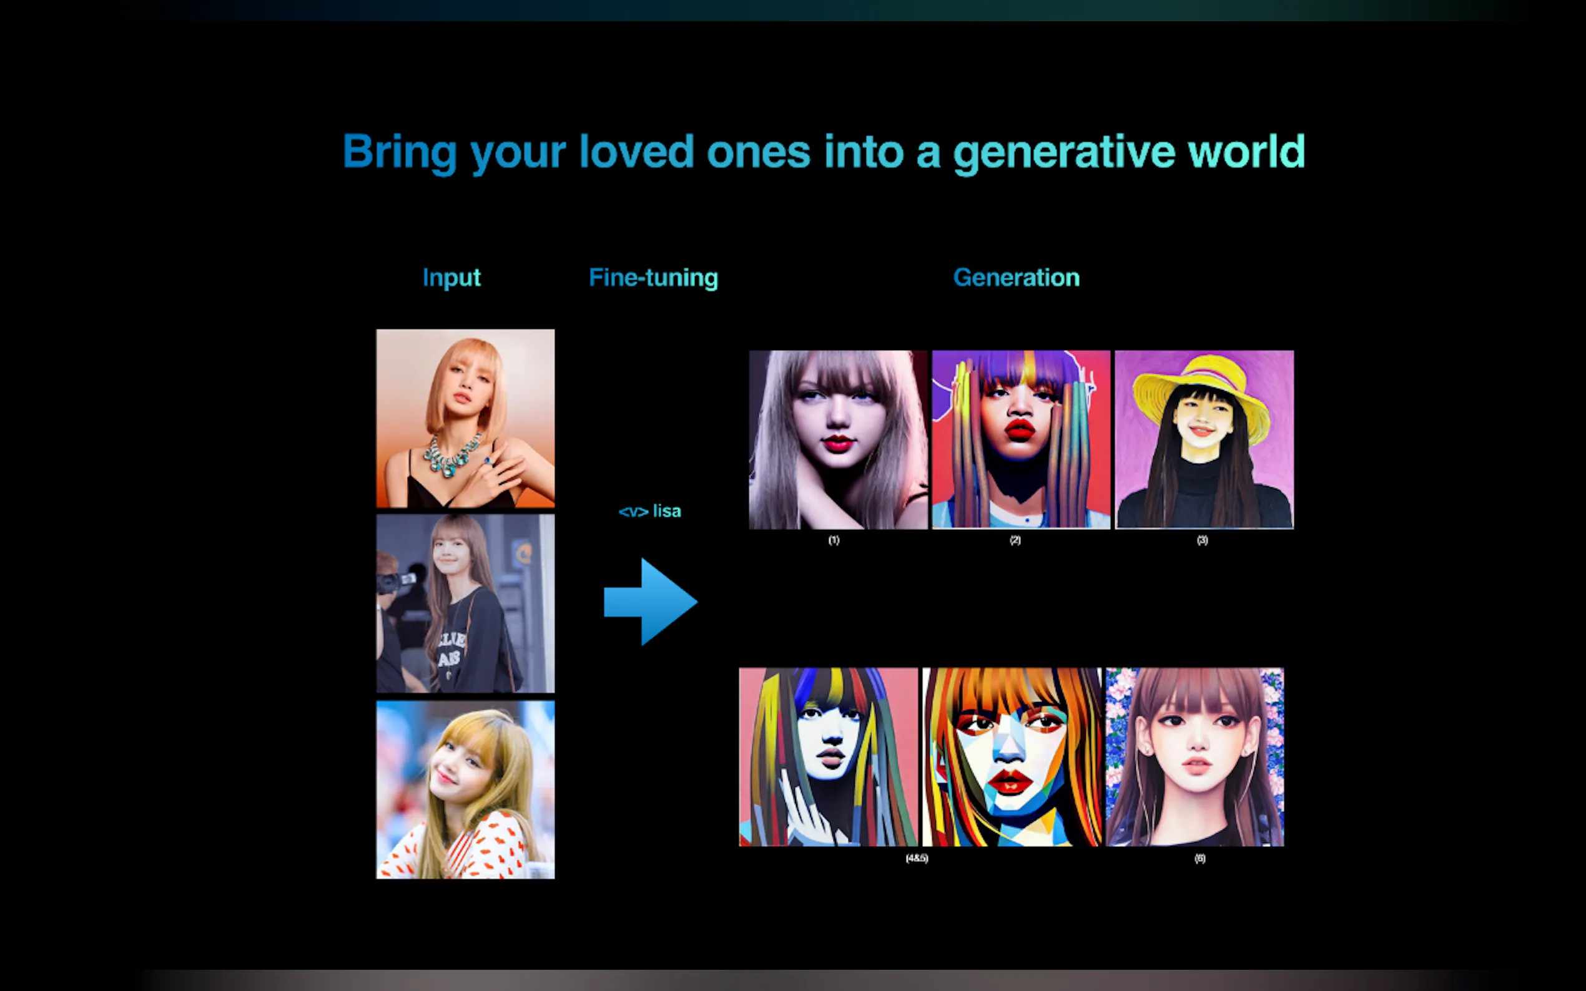Open generated anime portrait with floral background

(x=1194, y=757)
